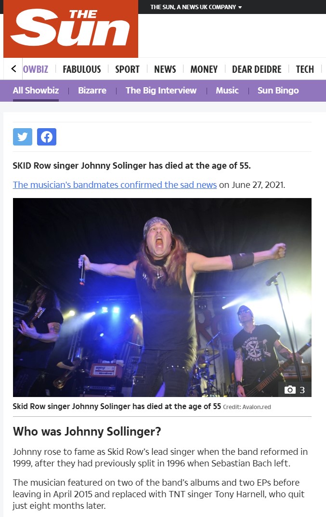Navigate back with left arrow in nav bar
Image resolution: width=326 pixels, height=517 pixels.
13,69
